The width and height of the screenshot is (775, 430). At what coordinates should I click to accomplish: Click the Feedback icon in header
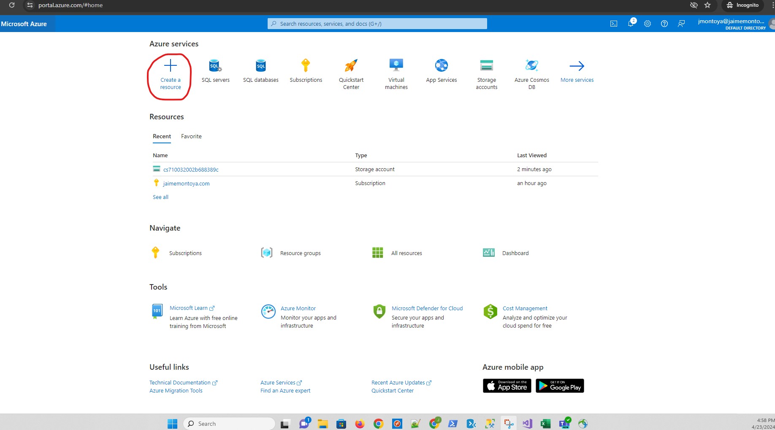point(681,24)
